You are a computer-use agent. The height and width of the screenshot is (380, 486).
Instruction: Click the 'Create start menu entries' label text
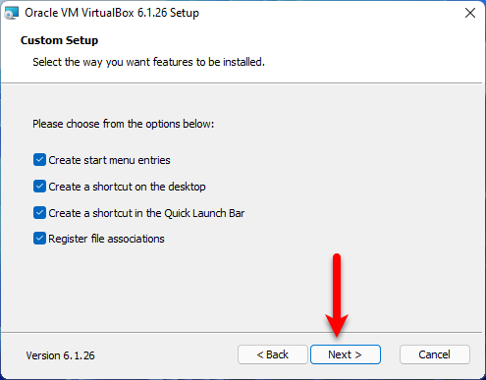coord(109,160)
